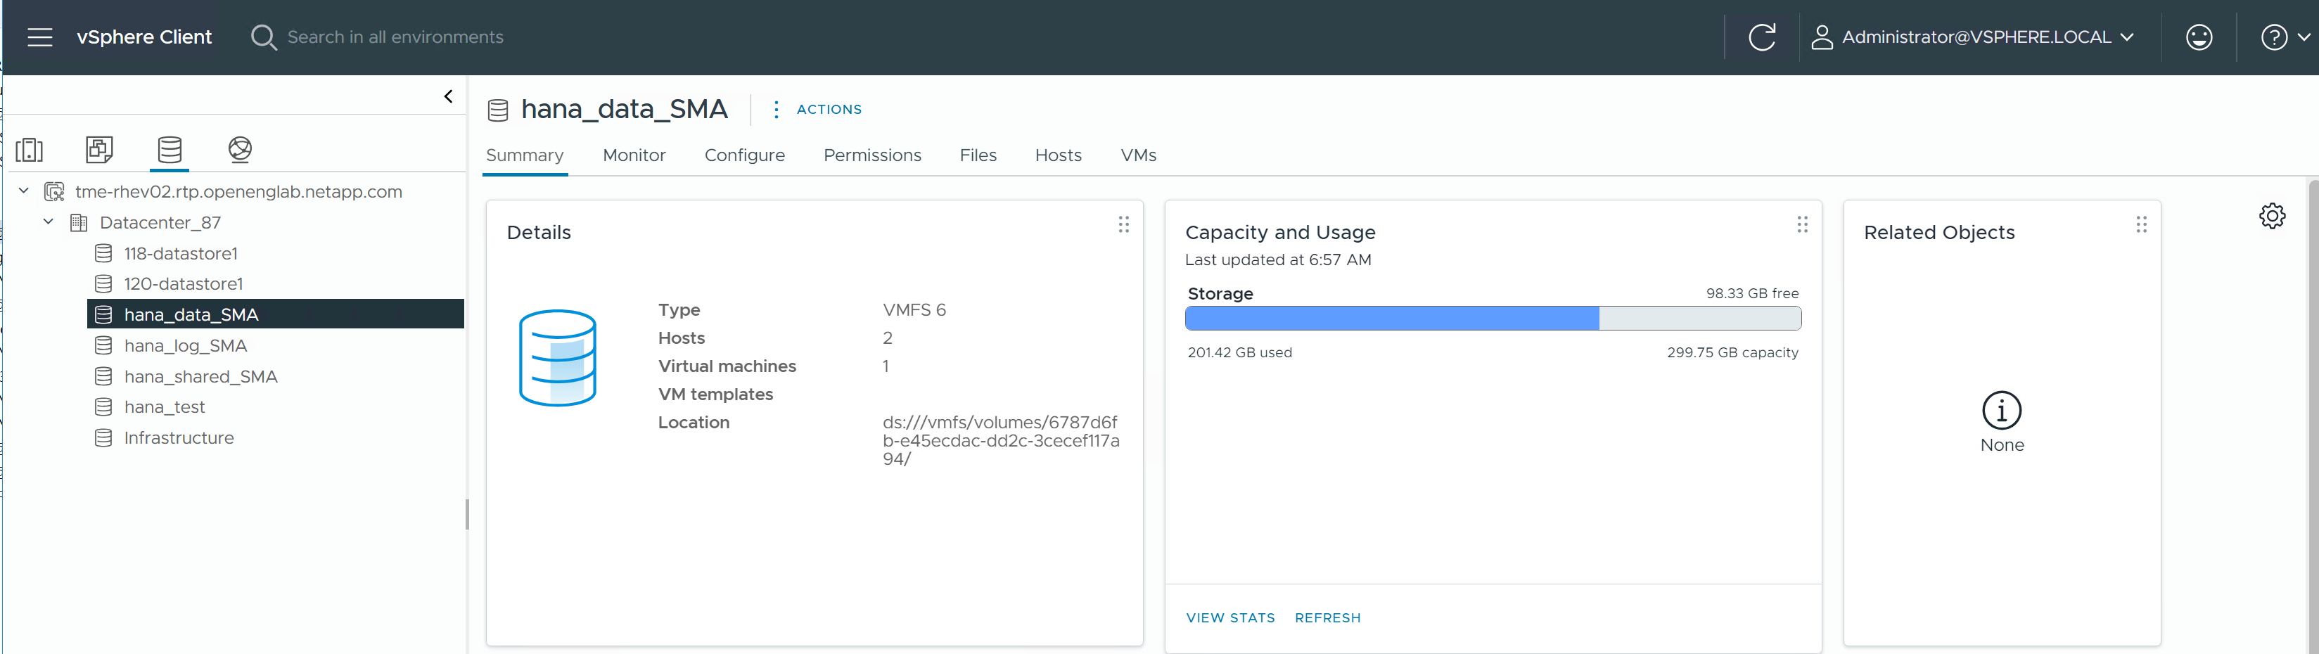
Task: Click the global refresh icon
Action: 1761,37
